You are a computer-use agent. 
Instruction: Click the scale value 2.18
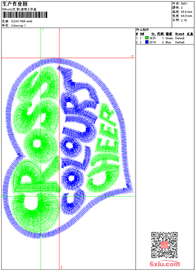[184, 20]
